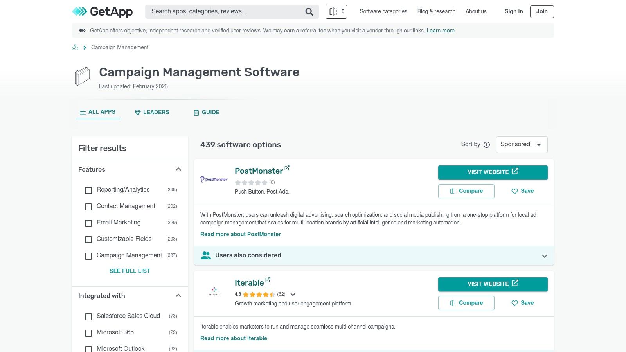The height and width of the screenshot is (352, 626).
Task: Click the sort info icon next to Sort by
Action: tap(486, 145)
